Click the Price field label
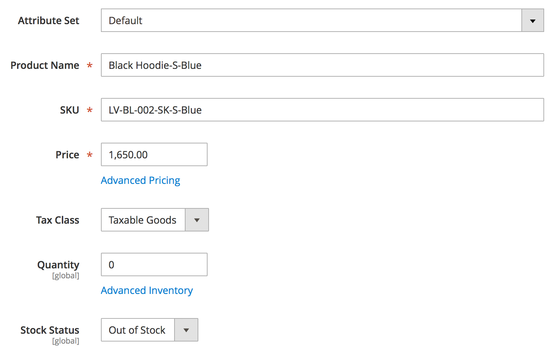This screenshot has width=558, height=355. (x=67, y=155)
